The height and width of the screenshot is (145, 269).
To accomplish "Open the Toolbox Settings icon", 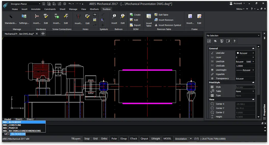I will pos(24,16).
